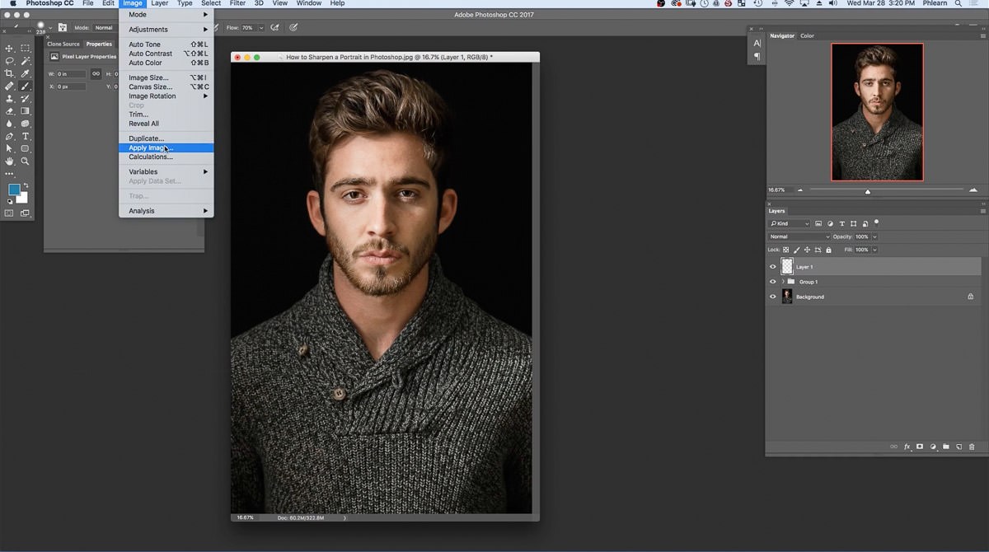989x552 pixels.
Task: Click the W width input field
Action: [71, 74]
